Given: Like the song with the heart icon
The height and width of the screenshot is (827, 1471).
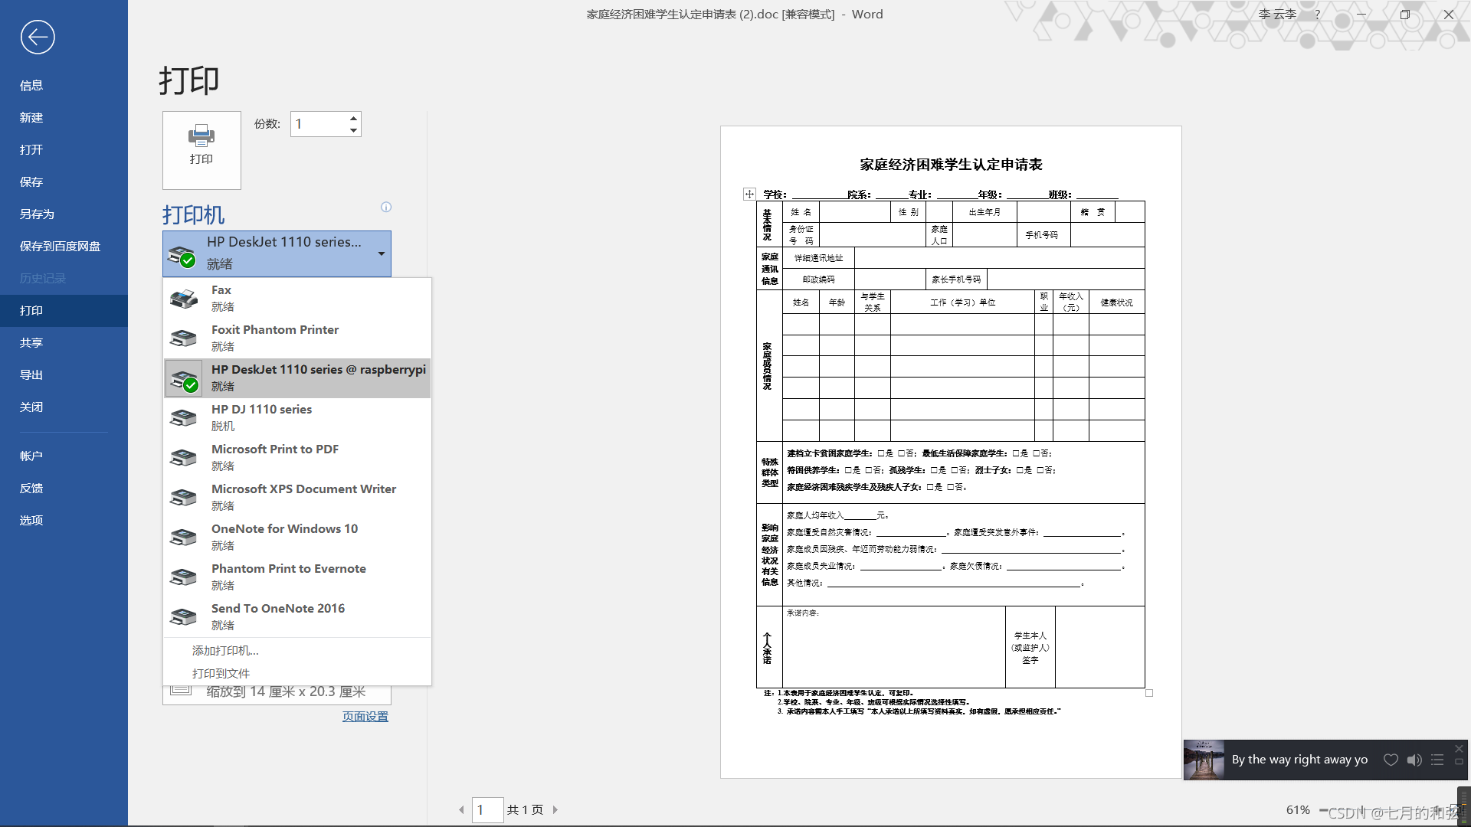Looking at the screenshot, I should (x=1391, y=760).
